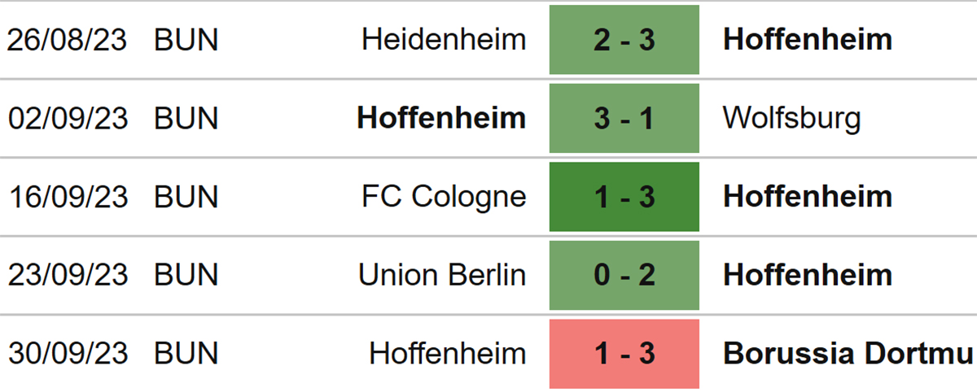Open the 2 - 3 Heidenheim match score
This screenshot has width=977, height=392.
click(x=624, y=40)
